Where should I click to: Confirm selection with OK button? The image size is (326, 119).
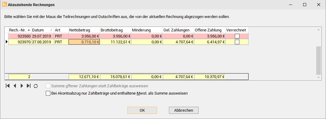[x=142, y=110]
